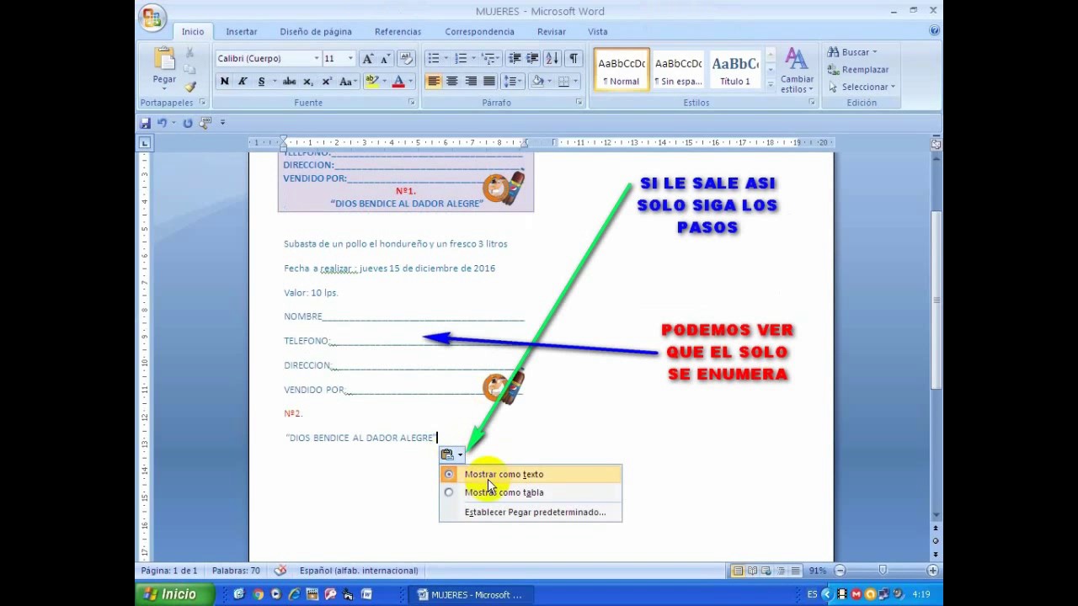Switch to Referencias tab
This screenshot has width=1078, height=606.
click(398, 32)
